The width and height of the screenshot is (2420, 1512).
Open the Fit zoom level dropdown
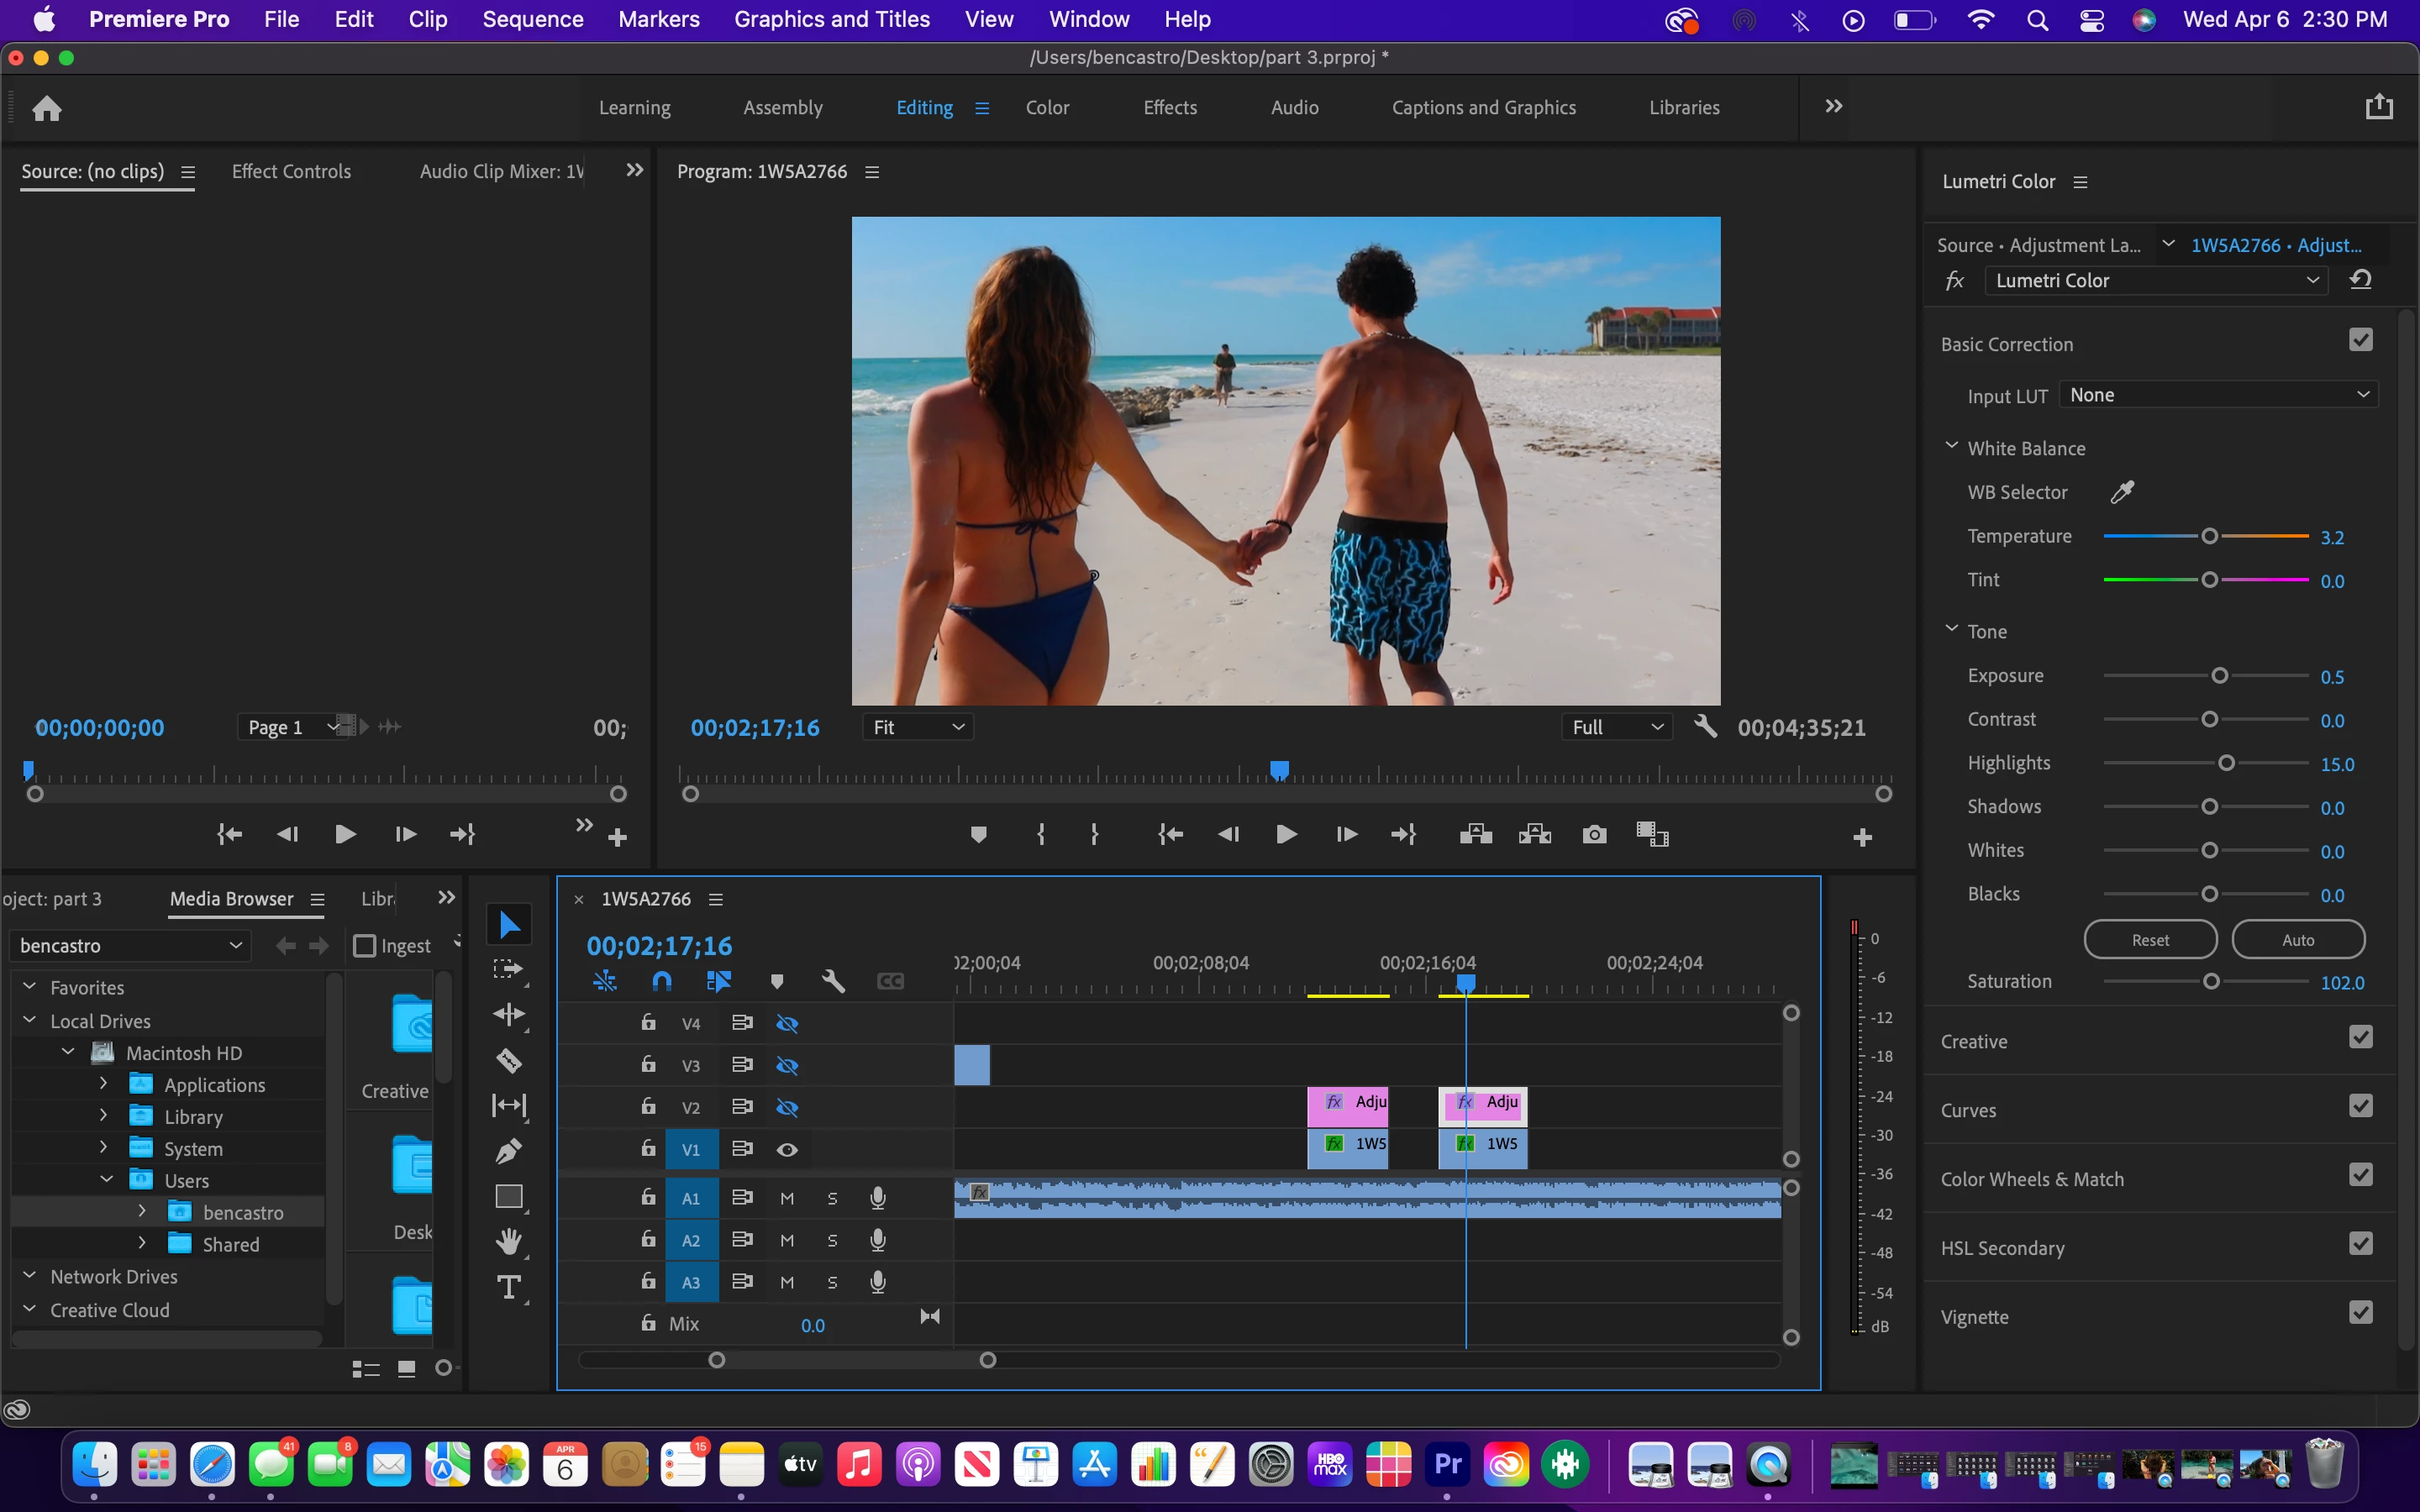pos(917,727)
